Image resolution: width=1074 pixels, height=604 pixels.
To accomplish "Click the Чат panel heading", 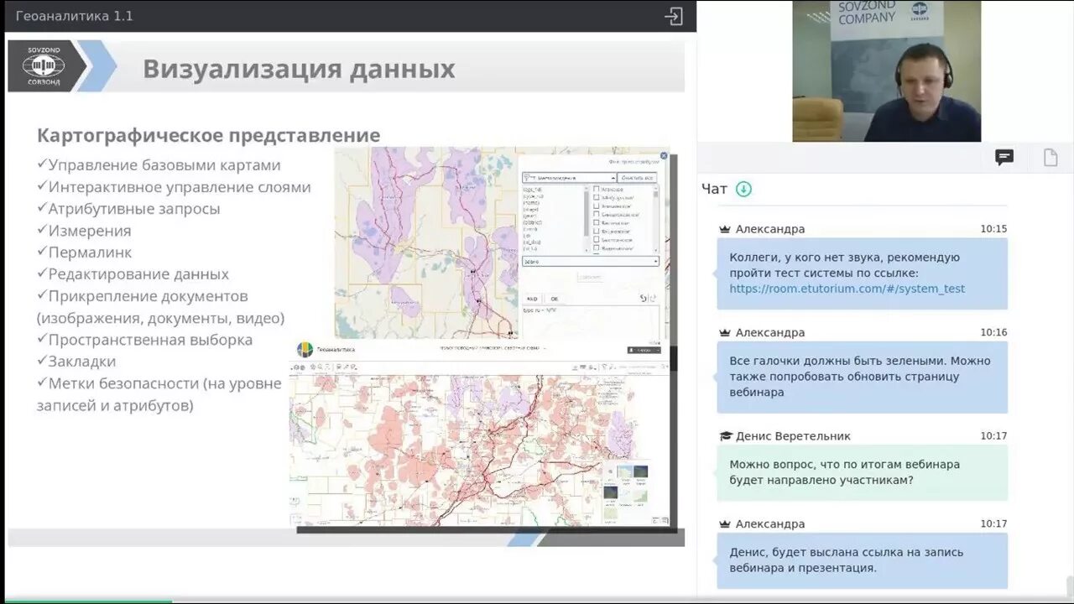I will point(714,189).
